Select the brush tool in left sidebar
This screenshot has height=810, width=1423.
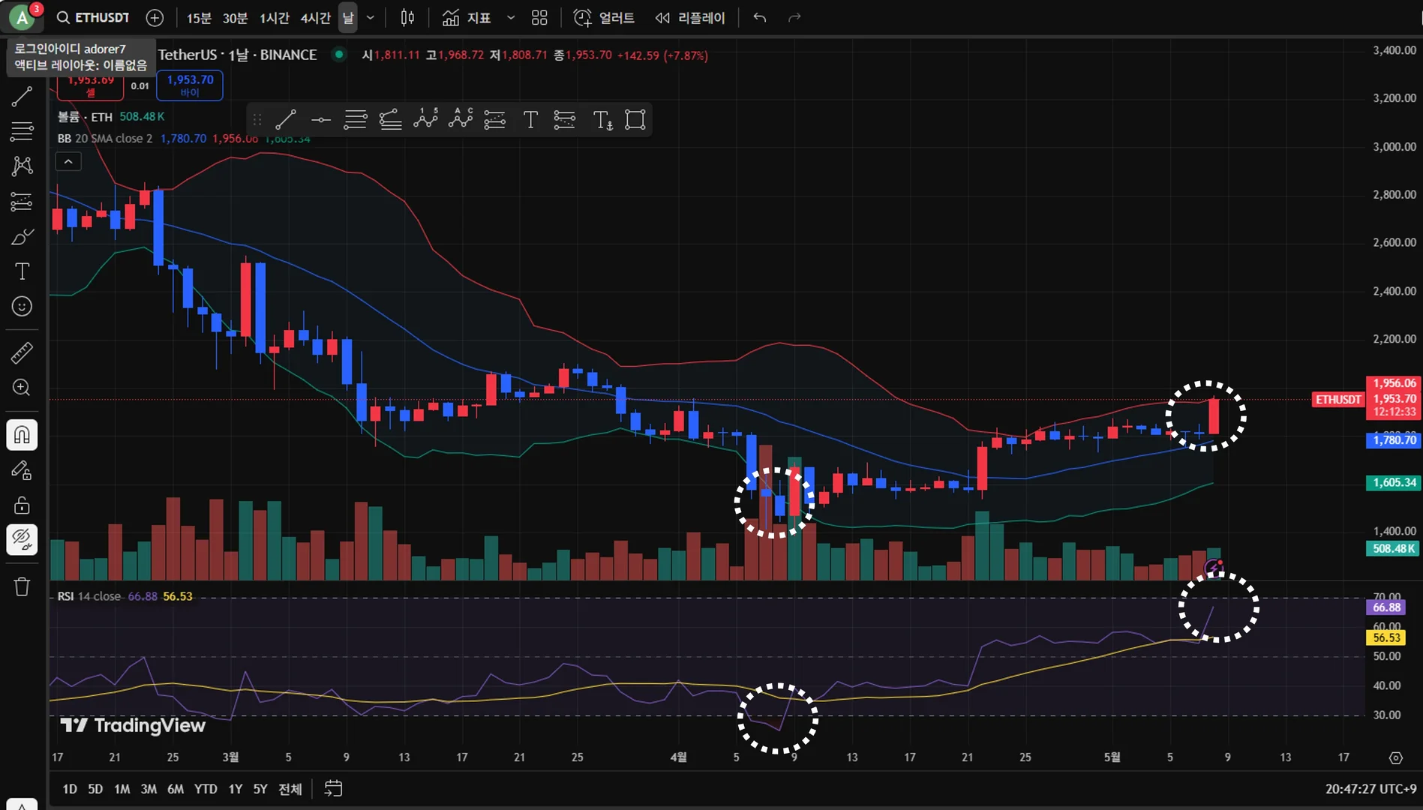tap(22, 237)
